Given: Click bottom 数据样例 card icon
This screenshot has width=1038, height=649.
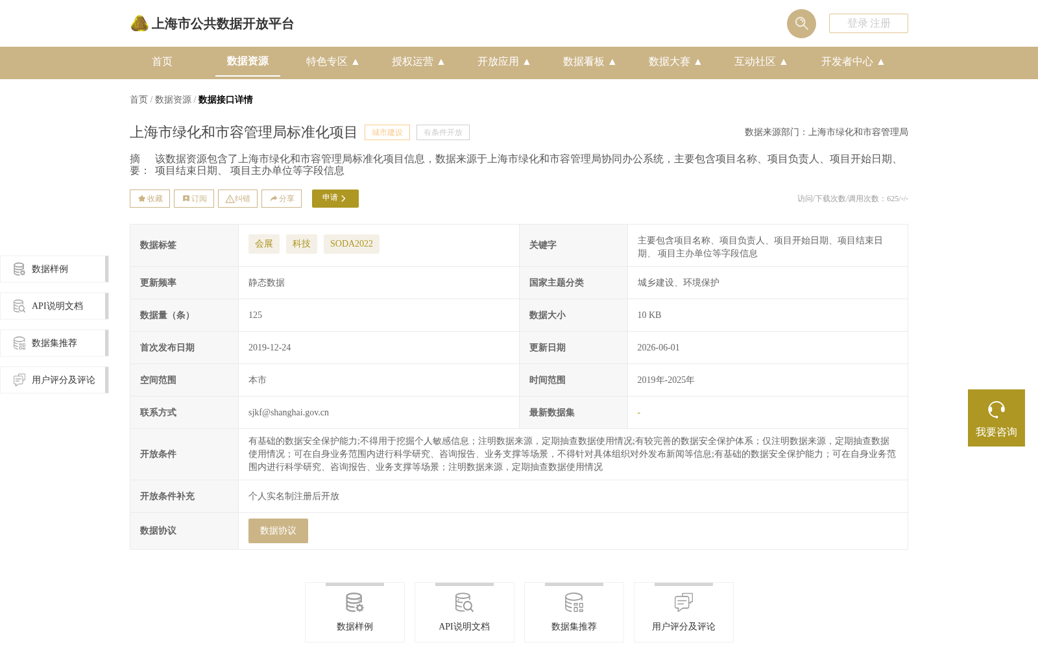Looking at the screenshot, I should tap(355, 603).
